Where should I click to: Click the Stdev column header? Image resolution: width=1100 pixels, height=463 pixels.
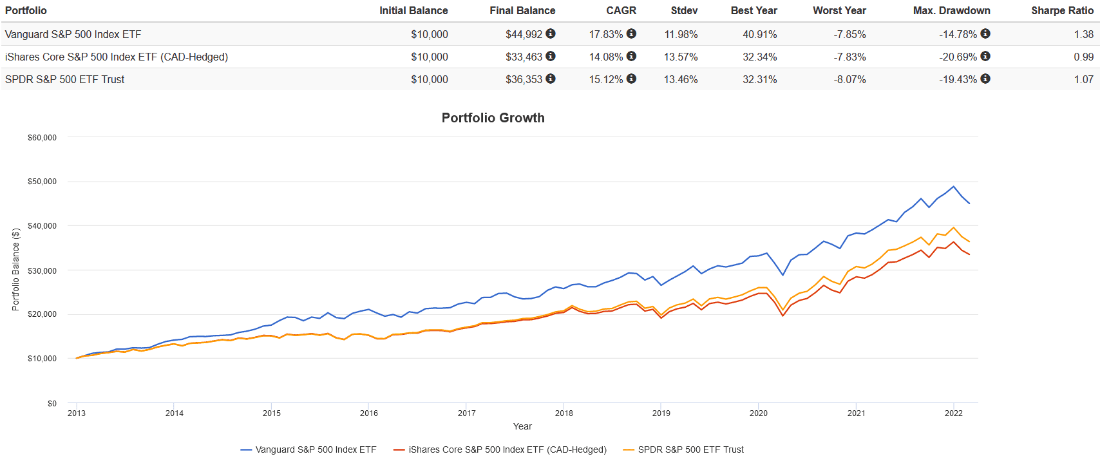pyautogui.click(x=684, y=10)
